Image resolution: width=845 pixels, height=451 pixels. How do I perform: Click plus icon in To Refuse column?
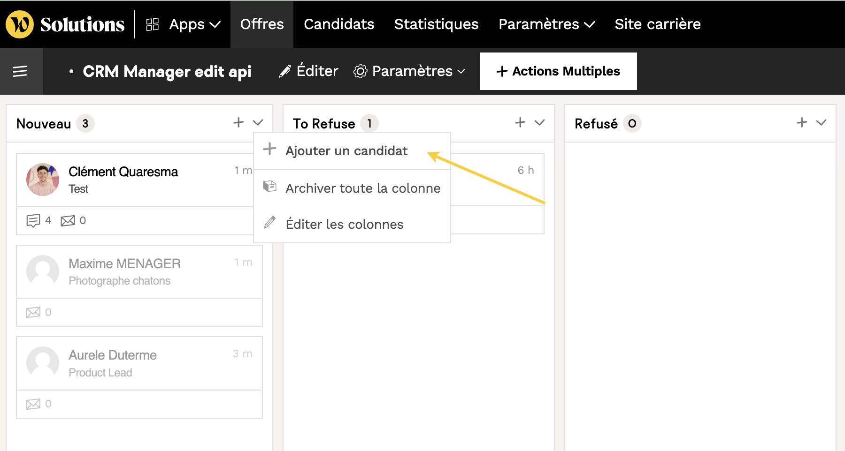(520, 123)
